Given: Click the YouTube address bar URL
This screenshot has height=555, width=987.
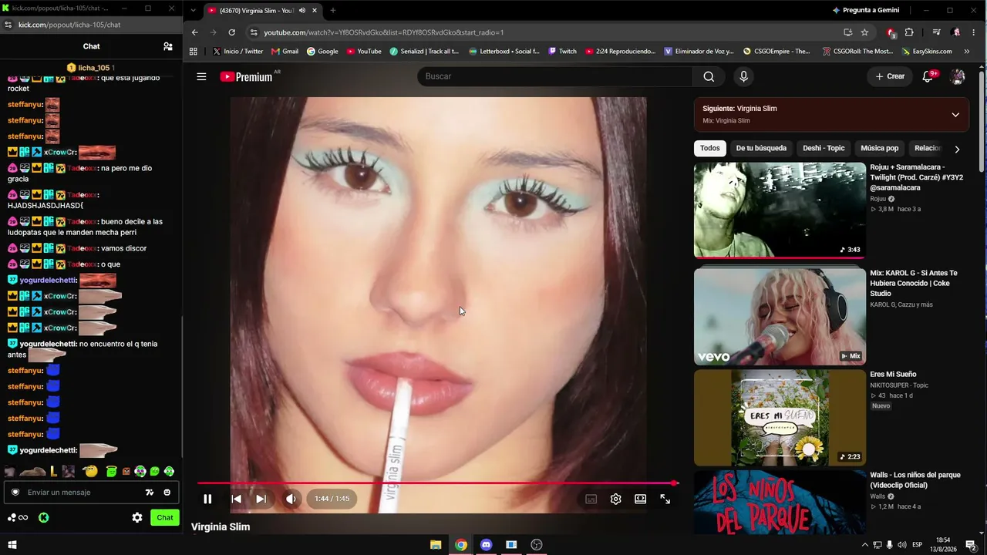Looking at the screenshot, I should pyautogui.click(x=383, y=32).
